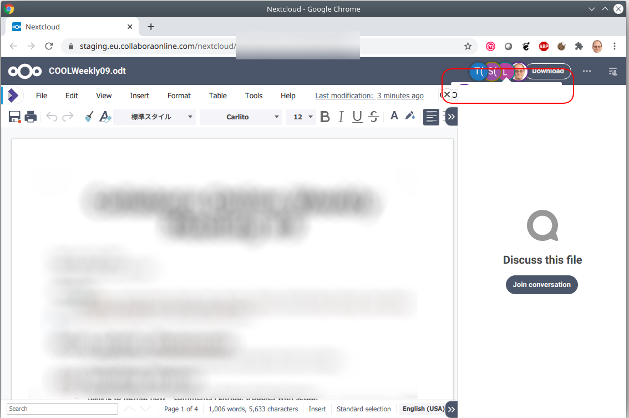Bookmark the page with the star icon
Image resolution: width=629 pixels, height=418 pixels.
click(468, 46)
